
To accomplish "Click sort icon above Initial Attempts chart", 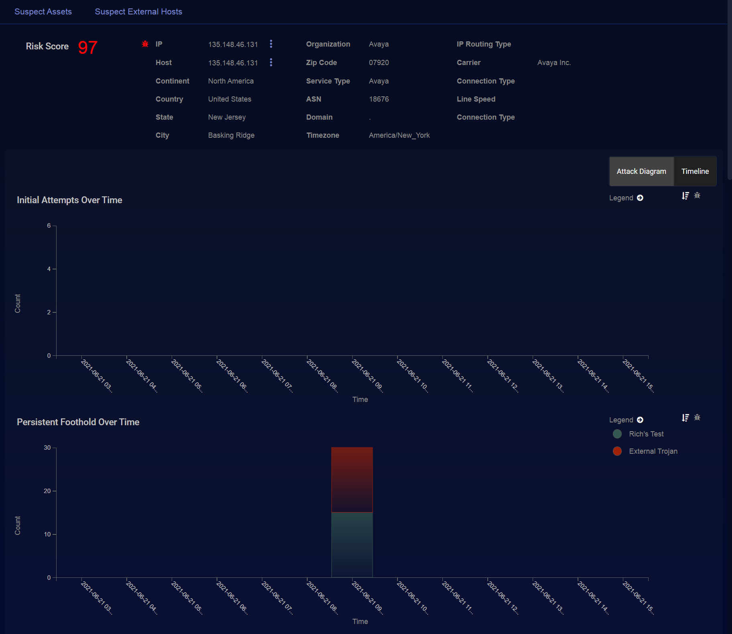I will (685, 196).
